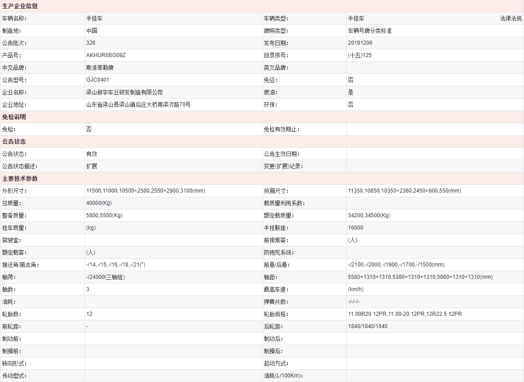Select product number AKHUR6BG09Z
This screenshot has height=382, width=524.
(x=106, y=55)
